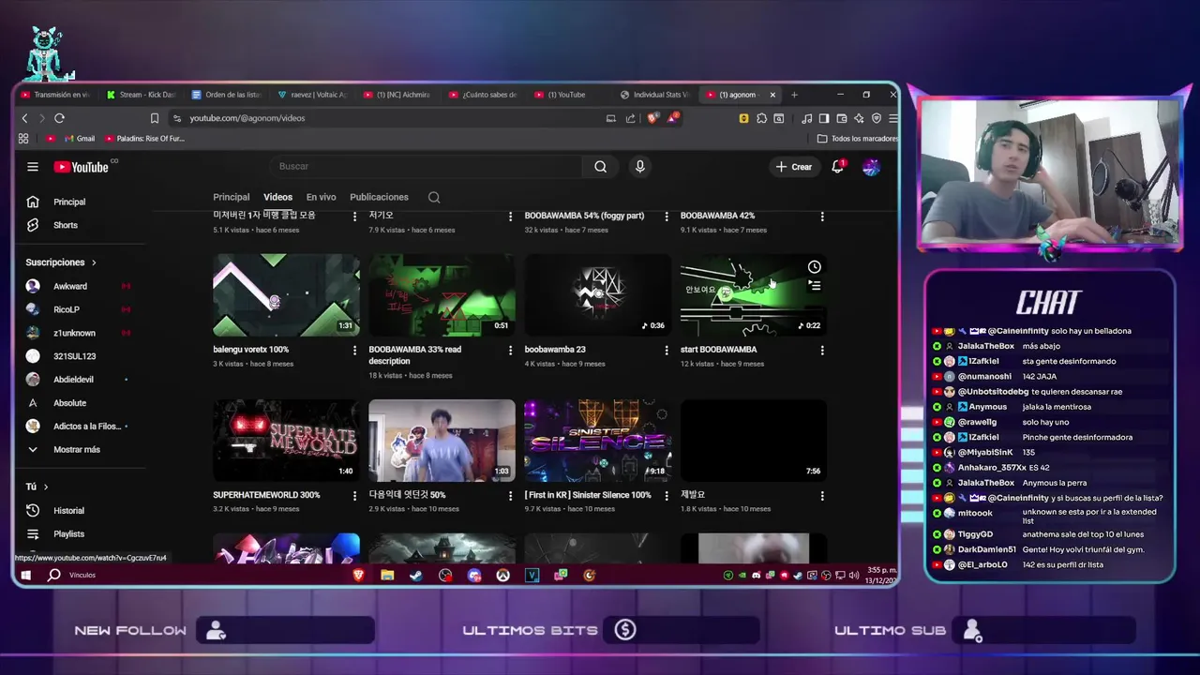Screen dimensions: 1200x675
Task: Open the Brave browser taskbar icon
Action: (358, 575)
